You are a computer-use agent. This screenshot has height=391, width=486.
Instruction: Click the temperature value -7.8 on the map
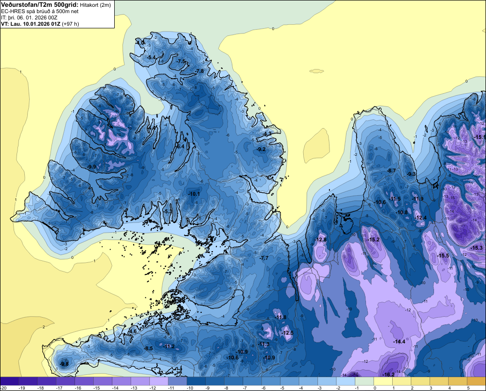pyautogui.click(x=199, y=71)
